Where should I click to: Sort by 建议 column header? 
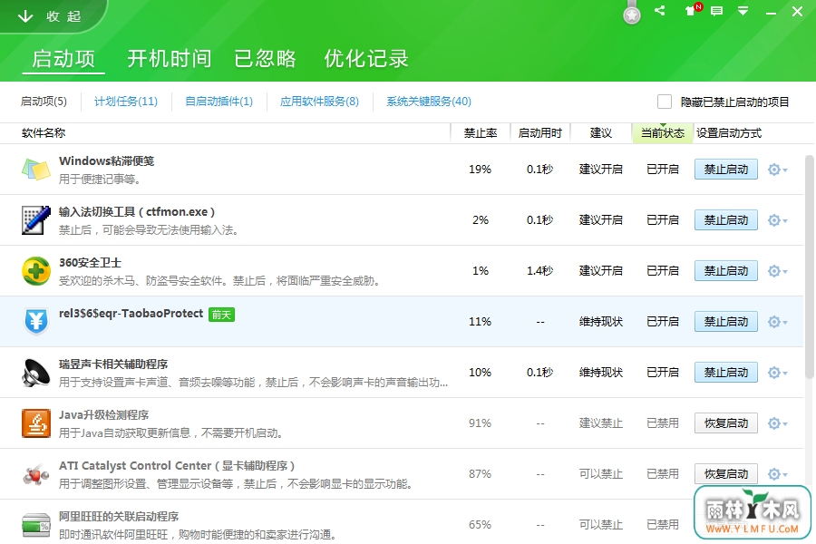coord(601,133)
